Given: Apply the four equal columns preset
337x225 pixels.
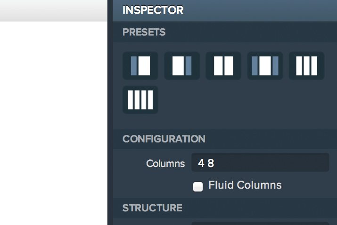Looking at the screenshot, I should [140, 100].
